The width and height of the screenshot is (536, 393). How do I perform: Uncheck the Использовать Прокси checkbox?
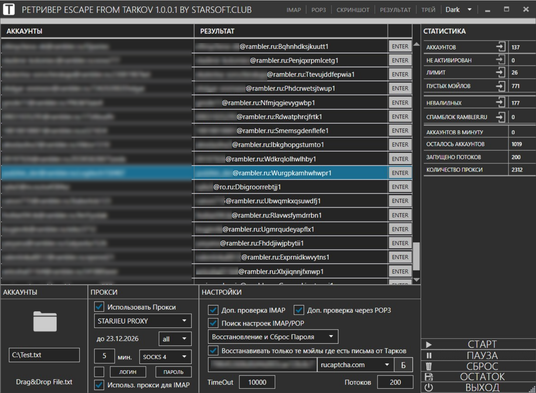tap(99, 307)
